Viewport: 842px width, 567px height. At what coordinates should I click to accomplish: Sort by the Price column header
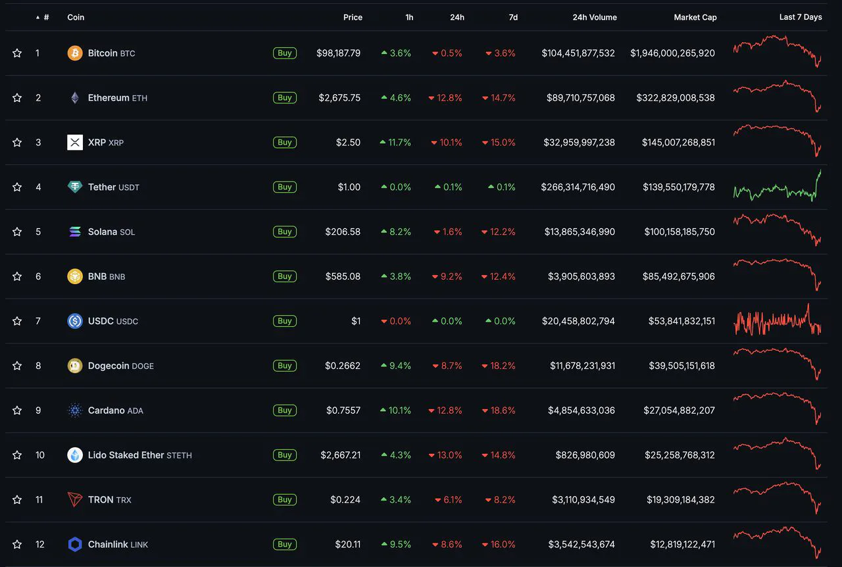pos(353,17)
